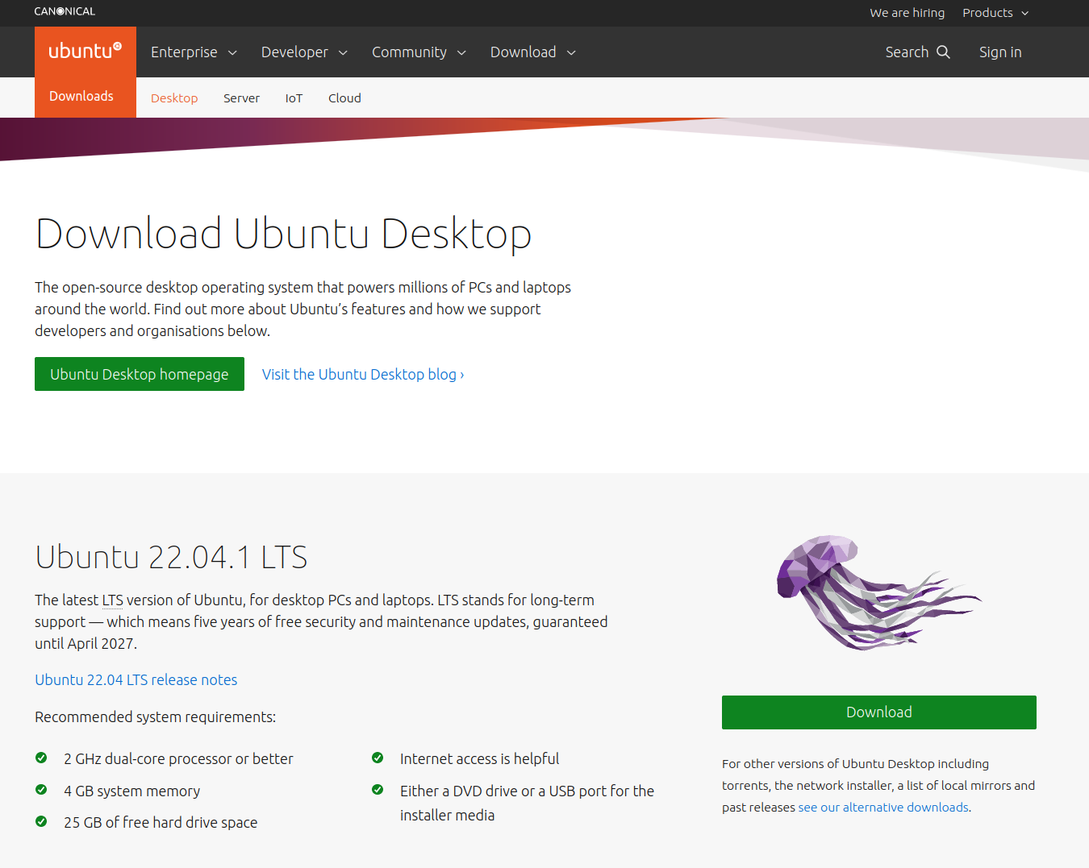
Task: Click 25 GB of free hard drive space
Action: [161, 823]
